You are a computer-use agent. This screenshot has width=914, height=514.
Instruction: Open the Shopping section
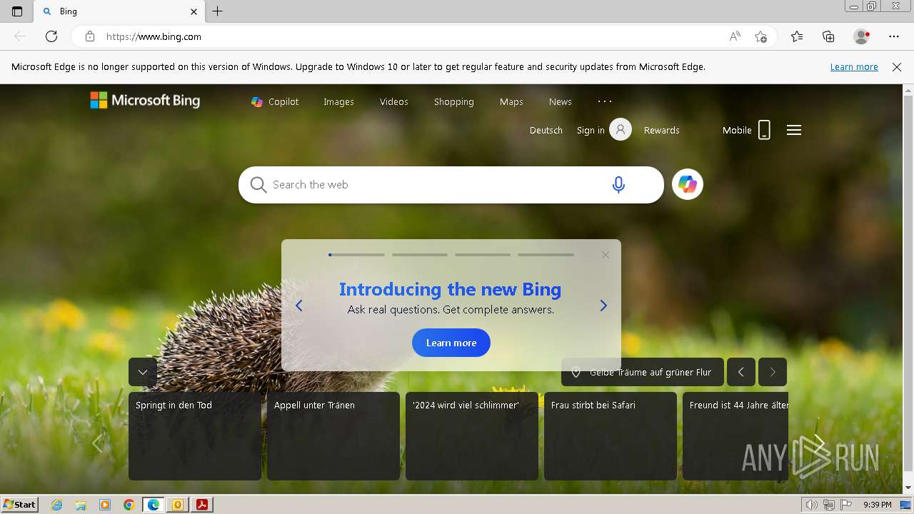click(x=454, y=101)
